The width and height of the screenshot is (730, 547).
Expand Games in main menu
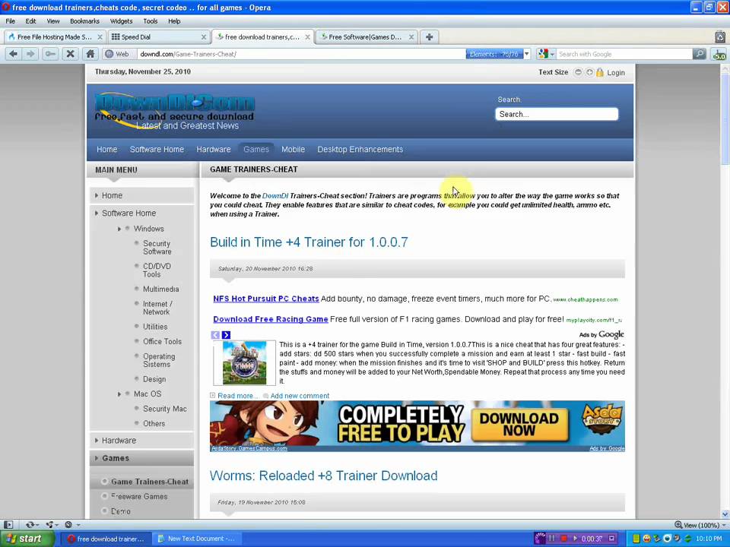tap(141, 458)
